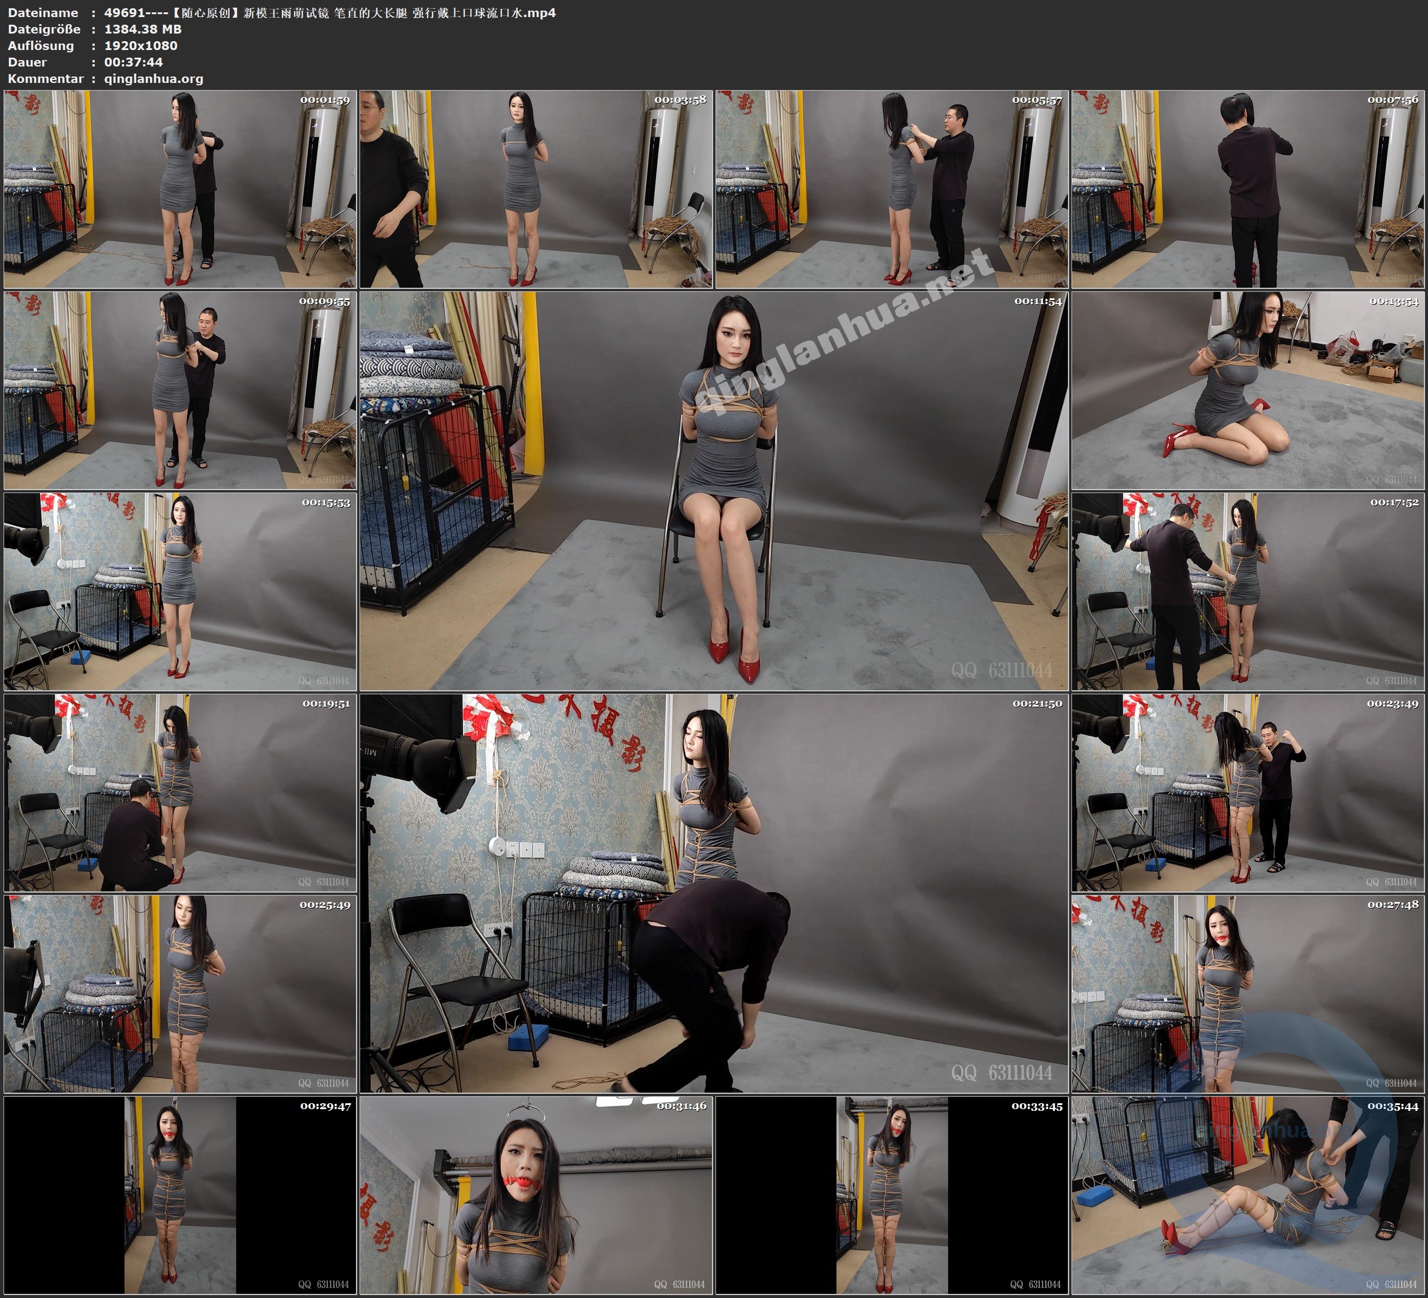Click the thumbnail marked 00:13:54

tap(1247, 390)
